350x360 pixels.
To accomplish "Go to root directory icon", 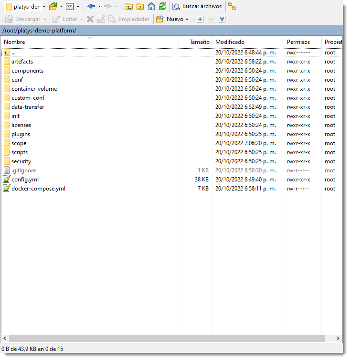I will point(140,6).
